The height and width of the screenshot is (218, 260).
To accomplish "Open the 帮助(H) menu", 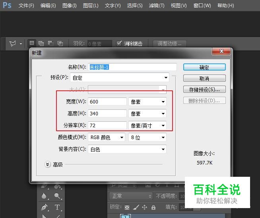I will pyautogui.click(x=226, y=6).
